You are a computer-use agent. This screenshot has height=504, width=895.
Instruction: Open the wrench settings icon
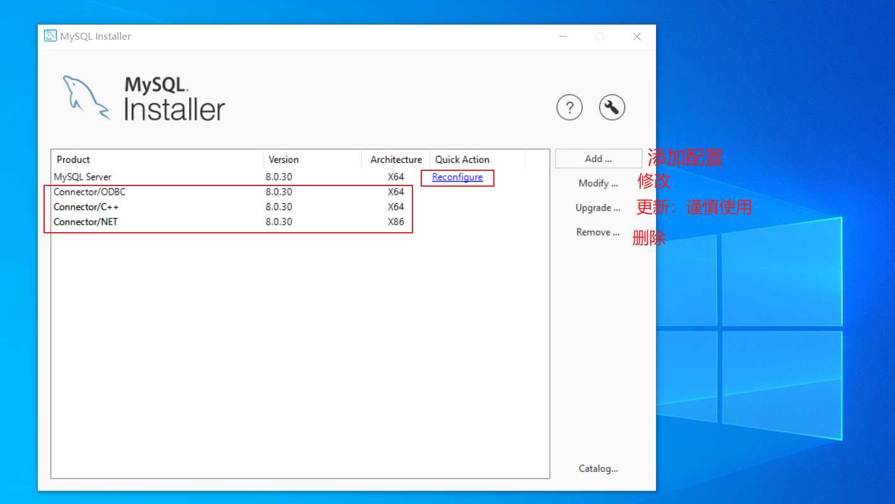[x=611, y=107]
